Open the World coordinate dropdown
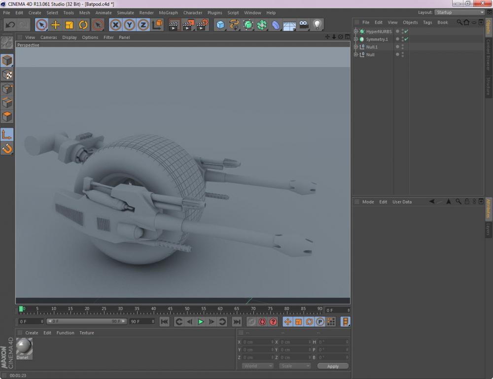Image resolution: width=493 pixels, height=379 pixels. tap(257, 366)
